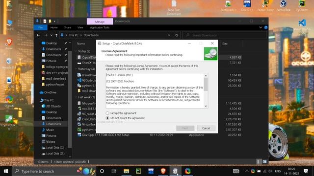The width and height of the screenshot is (314, 176).
Task: Collapse the 'Today (2)' group
Action: pyautogui.click(x=76, y=51)
